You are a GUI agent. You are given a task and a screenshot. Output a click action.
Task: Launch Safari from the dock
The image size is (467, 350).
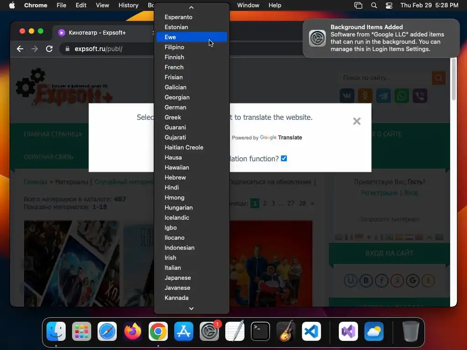[x=107, y=331]
